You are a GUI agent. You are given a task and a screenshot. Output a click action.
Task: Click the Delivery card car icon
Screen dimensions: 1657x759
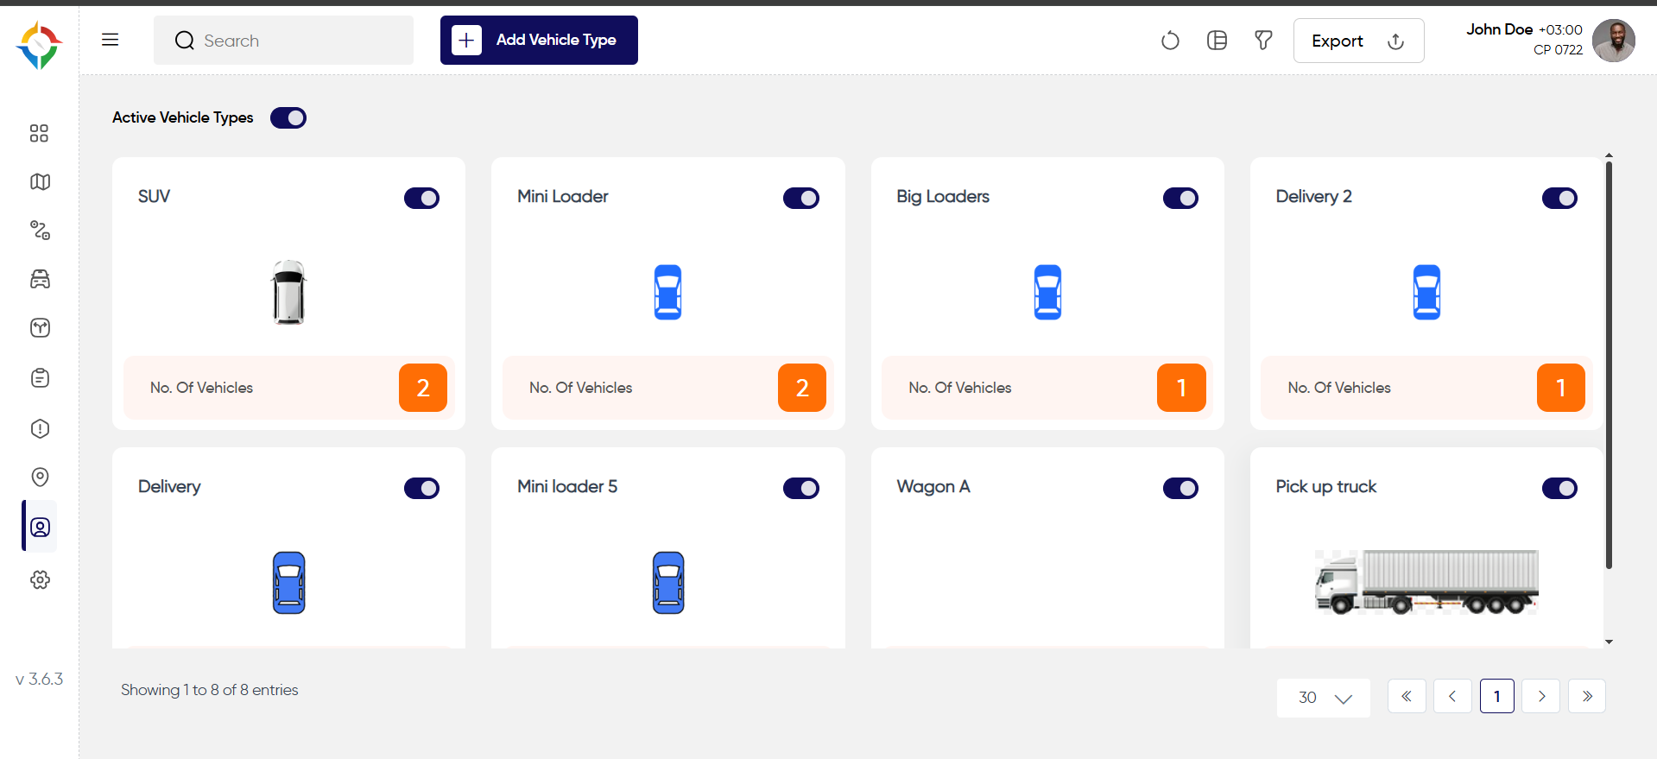(x=288, y=583)
